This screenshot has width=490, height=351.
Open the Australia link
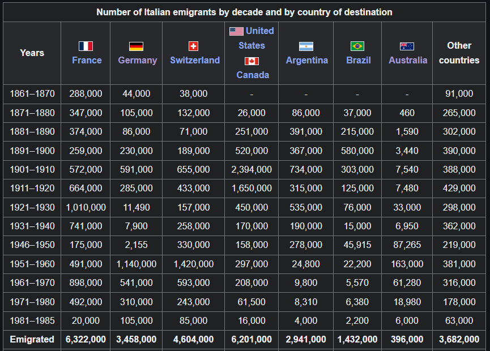pyautogui.click(x=408, y=60)
